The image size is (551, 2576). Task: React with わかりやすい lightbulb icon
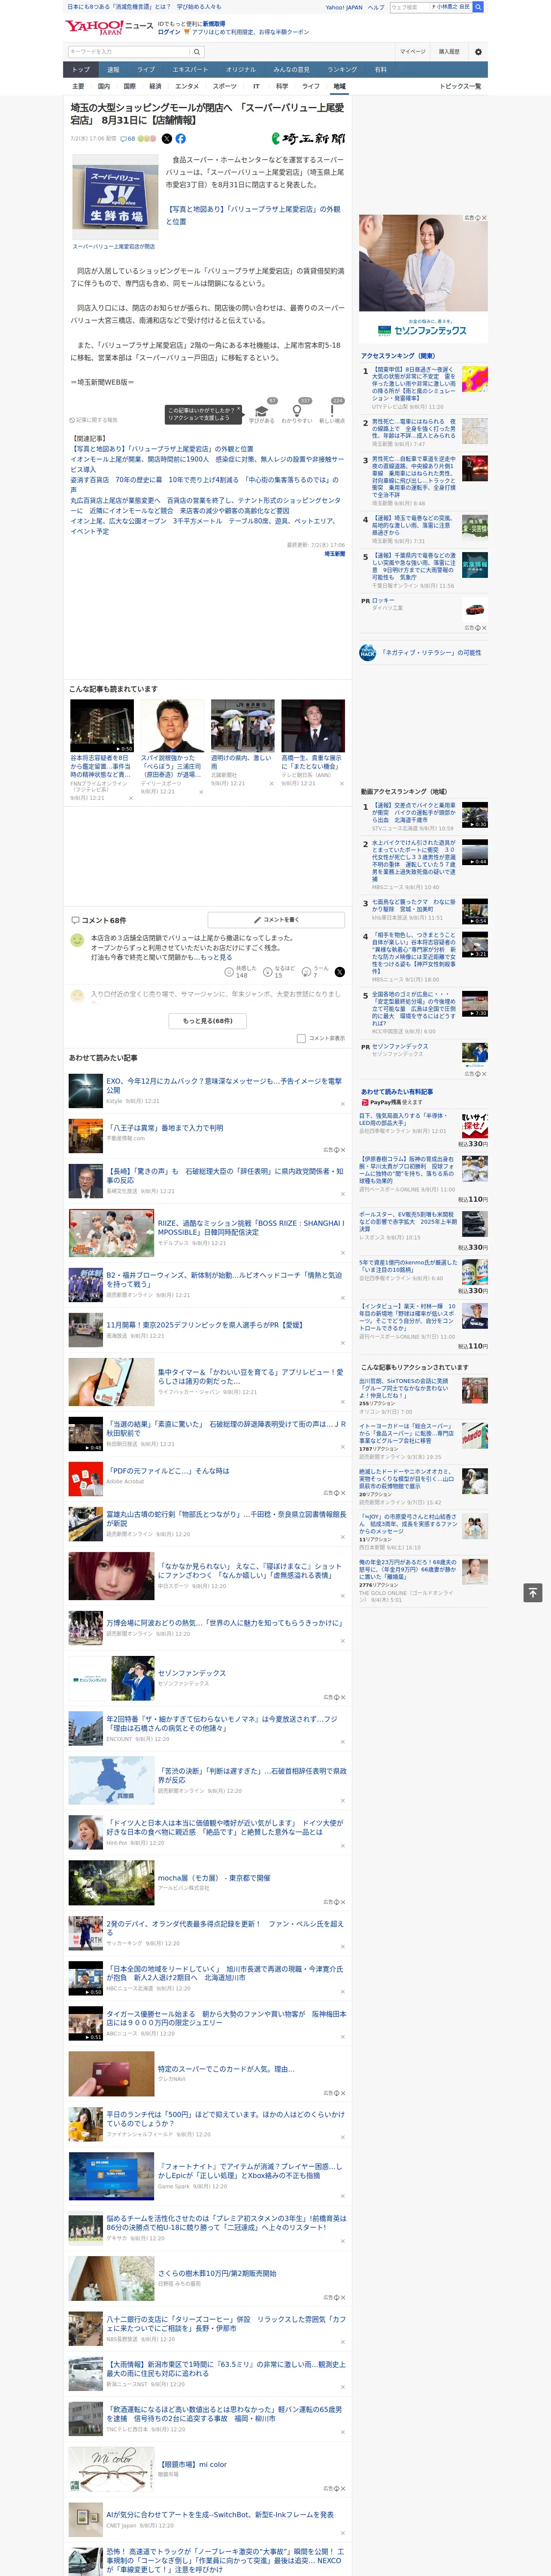(297, 411)
